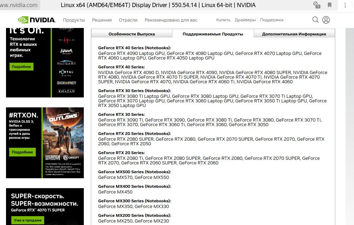This screenshot has height=225, width=354.
Task: Click Подробнее in the RTX games banner
Action: pyautogui.click(x=22, y=67)
